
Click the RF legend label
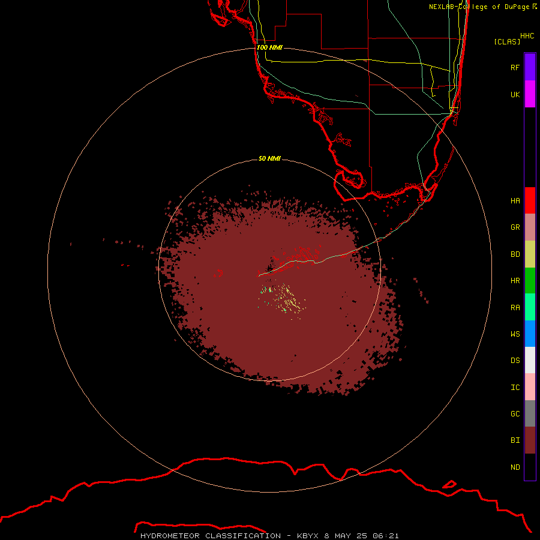tap(515, 67)
